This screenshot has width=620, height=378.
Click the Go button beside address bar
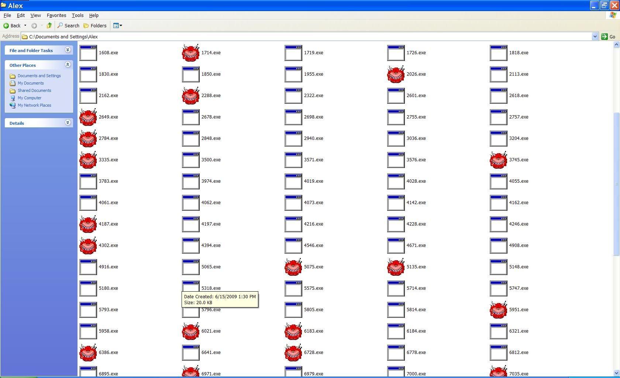click(x=608, y=37)
